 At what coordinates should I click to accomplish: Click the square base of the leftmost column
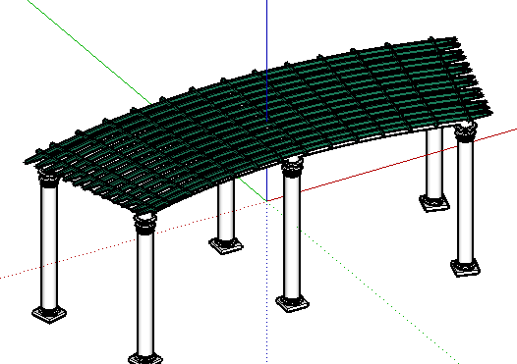point(49,314)
